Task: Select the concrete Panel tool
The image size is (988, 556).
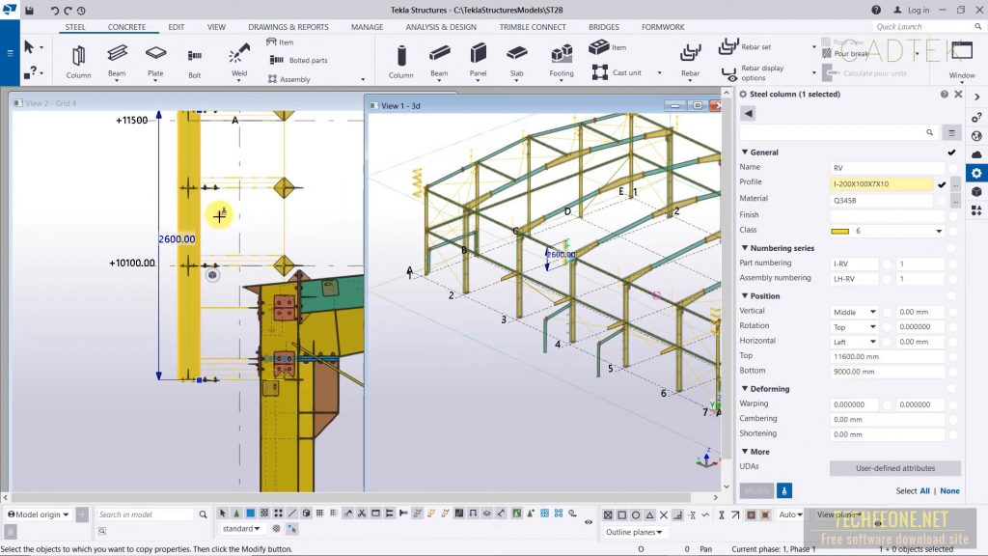Action: (x=479, y=61)
